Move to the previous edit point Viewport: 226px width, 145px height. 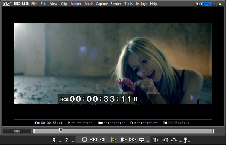pos(156,140)
